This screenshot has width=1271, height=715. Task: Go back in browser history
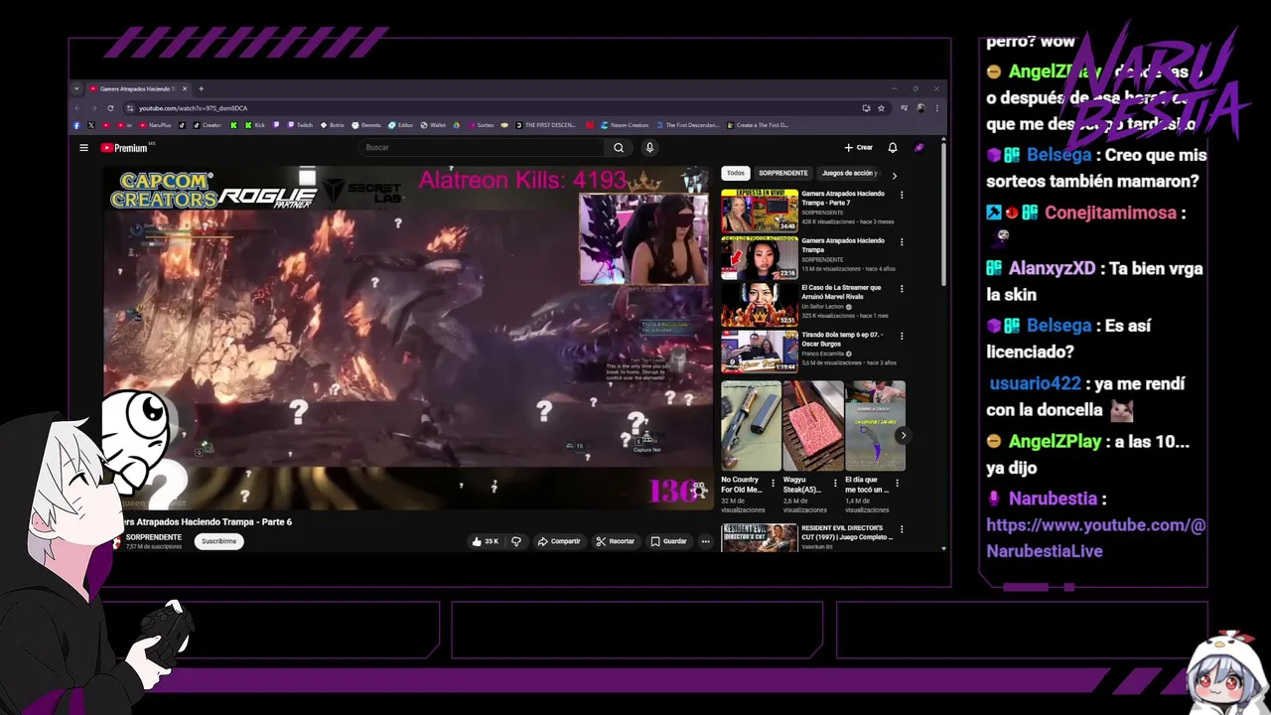pos(77,108)
